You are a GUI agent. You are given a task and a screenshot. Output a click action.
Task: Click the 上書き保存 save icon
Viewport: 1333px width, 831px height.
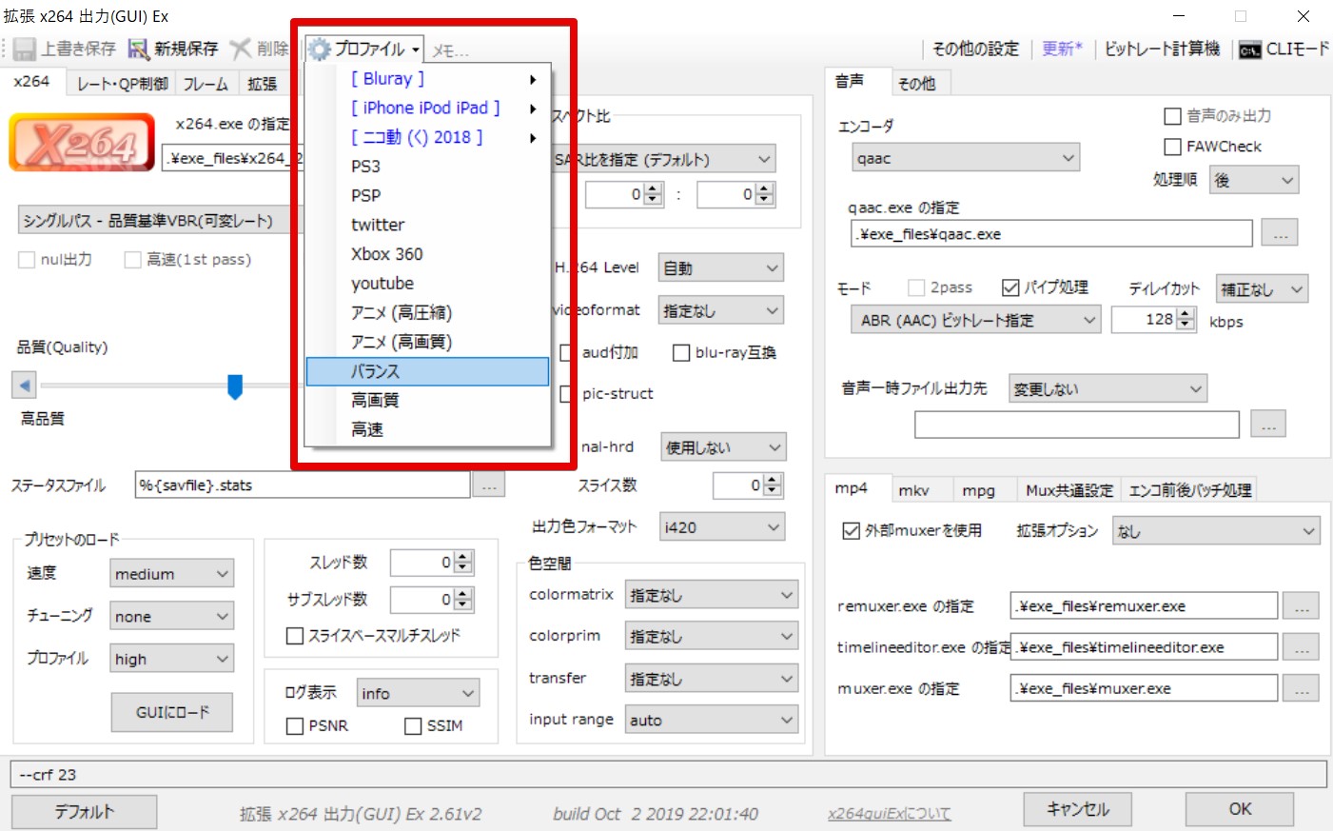point(25,49)
